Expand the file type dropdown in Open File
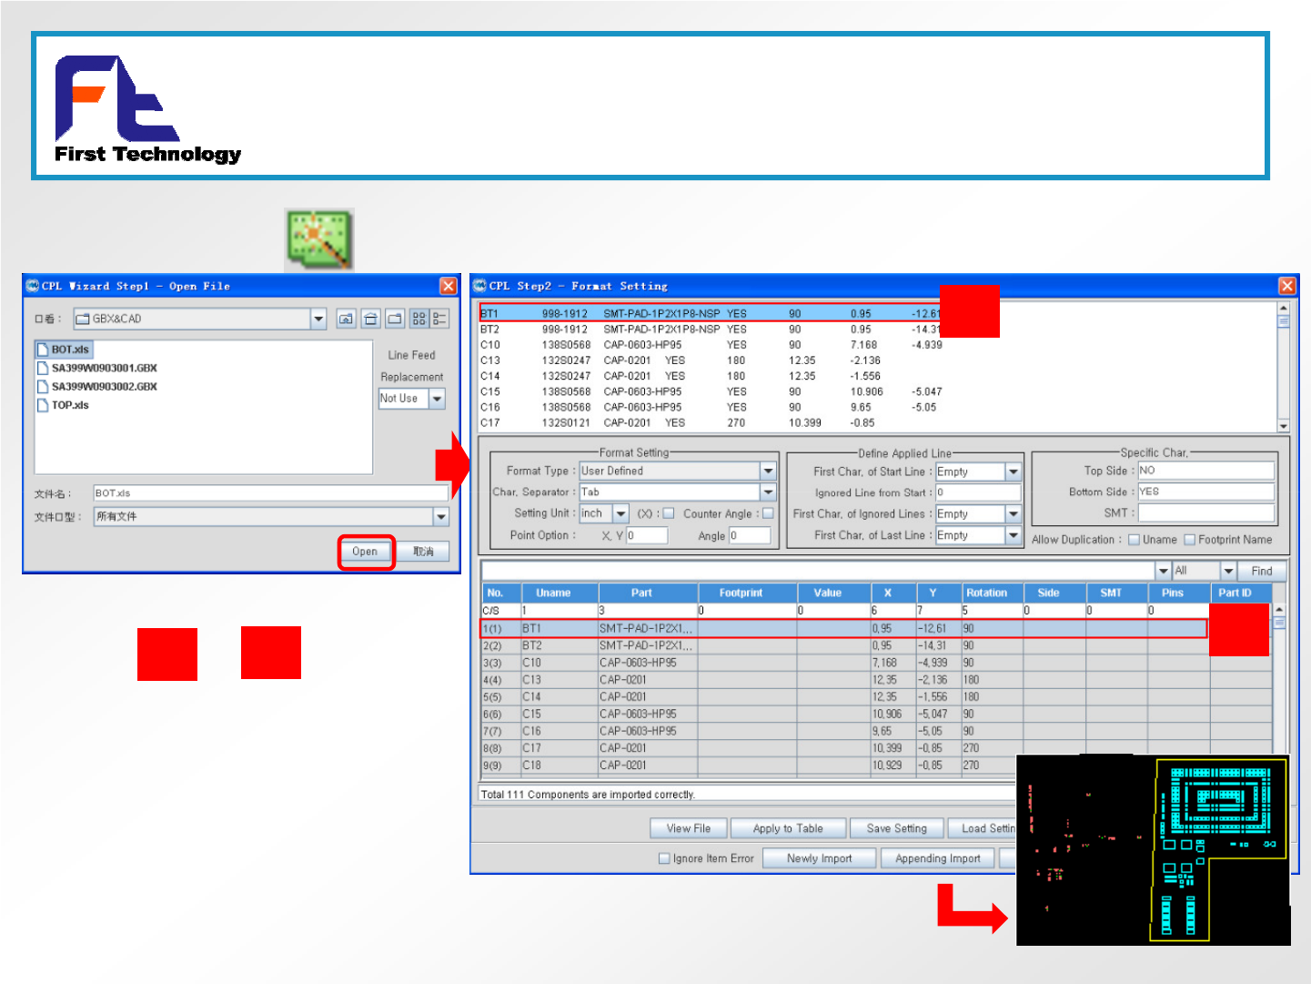The image size is (1311, 984). [x=441, y=517]
